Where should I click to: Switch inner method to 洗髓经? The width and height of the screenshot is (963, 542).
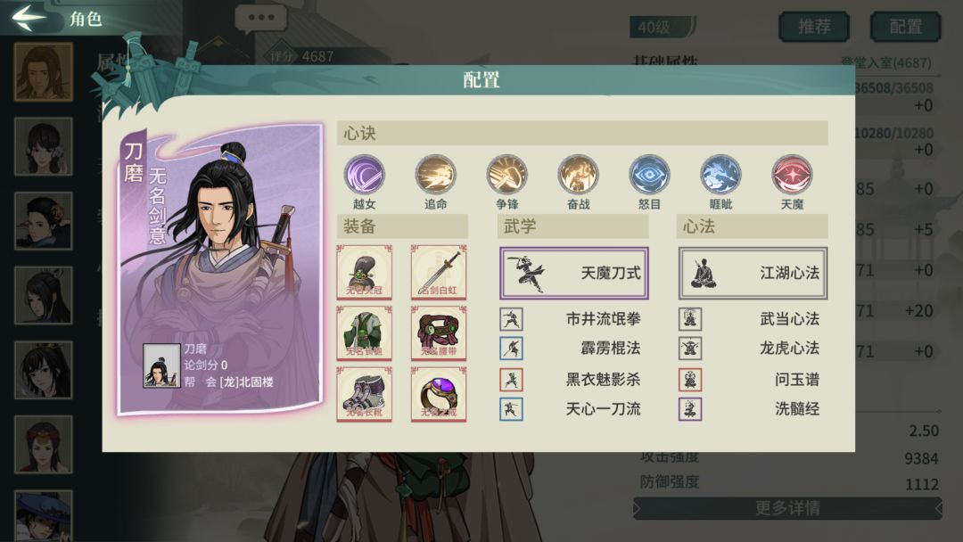tap(753, 409)
